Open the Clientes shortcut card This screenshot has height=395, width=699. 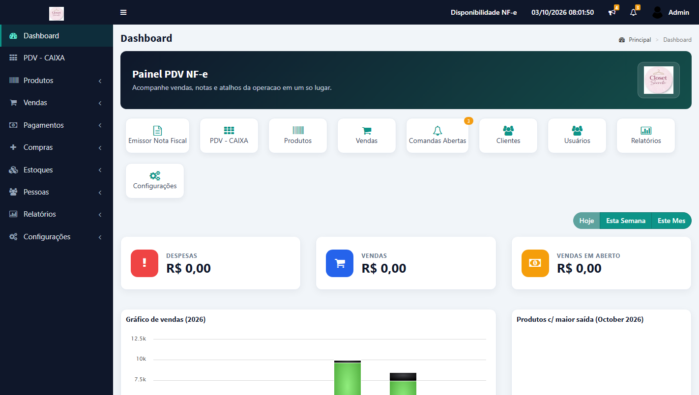tap(508, 136)
